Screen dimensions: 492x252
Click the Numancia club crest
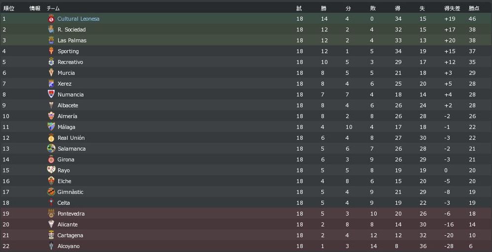tap(51, 94)
